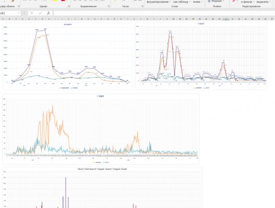This screenshot has width=275, height=208.
Task: Click the Insert Function fx icon
Action: point(48,13)
